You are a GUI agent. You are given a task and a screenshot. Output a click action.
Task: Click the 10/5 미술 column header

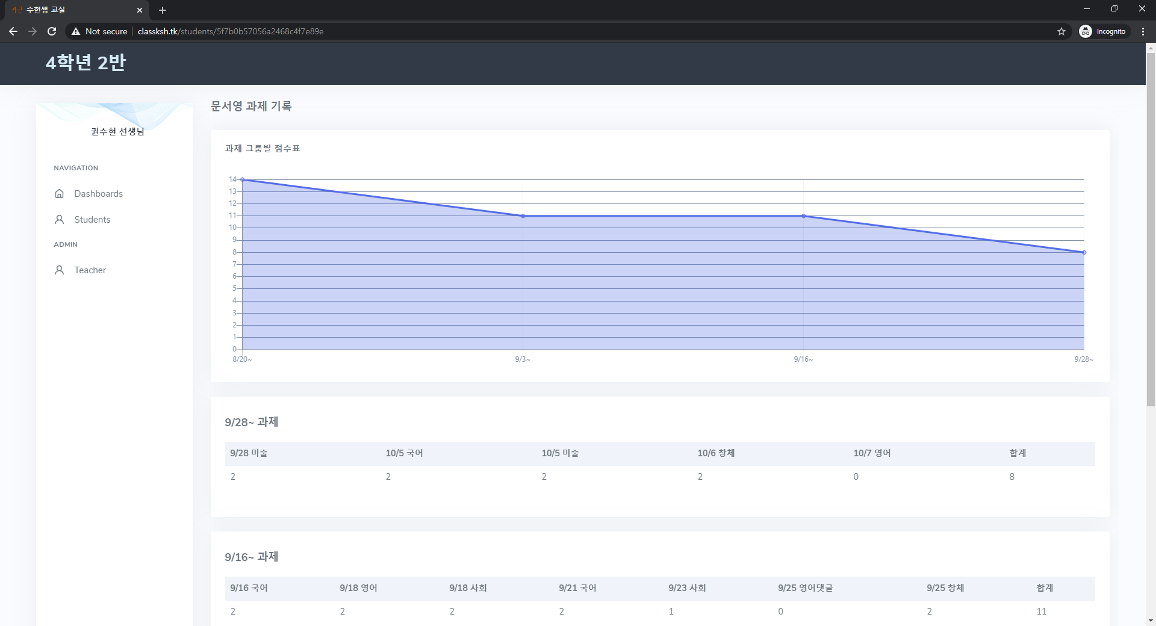coord(560,453)
